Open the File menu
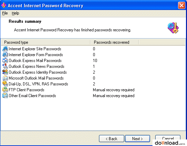187x146 pixels. pyautogui.click(x=5, y=13)
